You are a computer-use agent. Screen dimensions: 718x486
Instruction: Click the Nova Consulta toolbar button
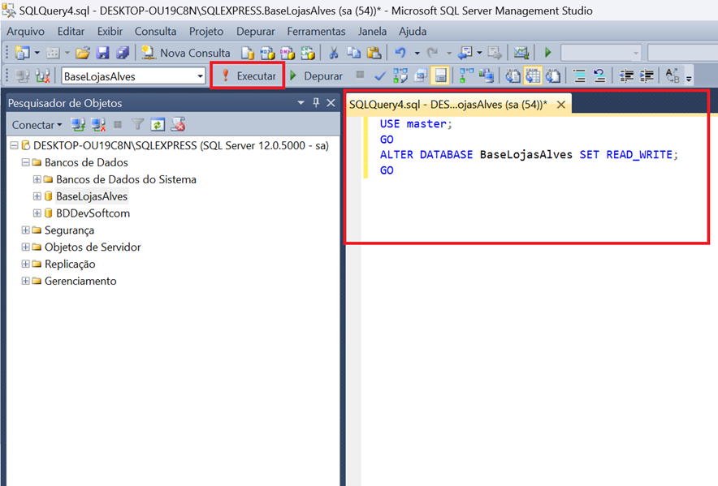coord(186,53)
